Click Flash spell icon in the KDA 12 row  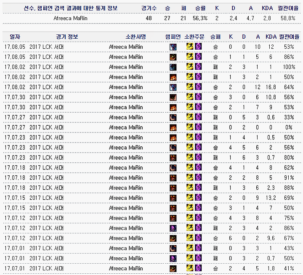coord(190,46)
